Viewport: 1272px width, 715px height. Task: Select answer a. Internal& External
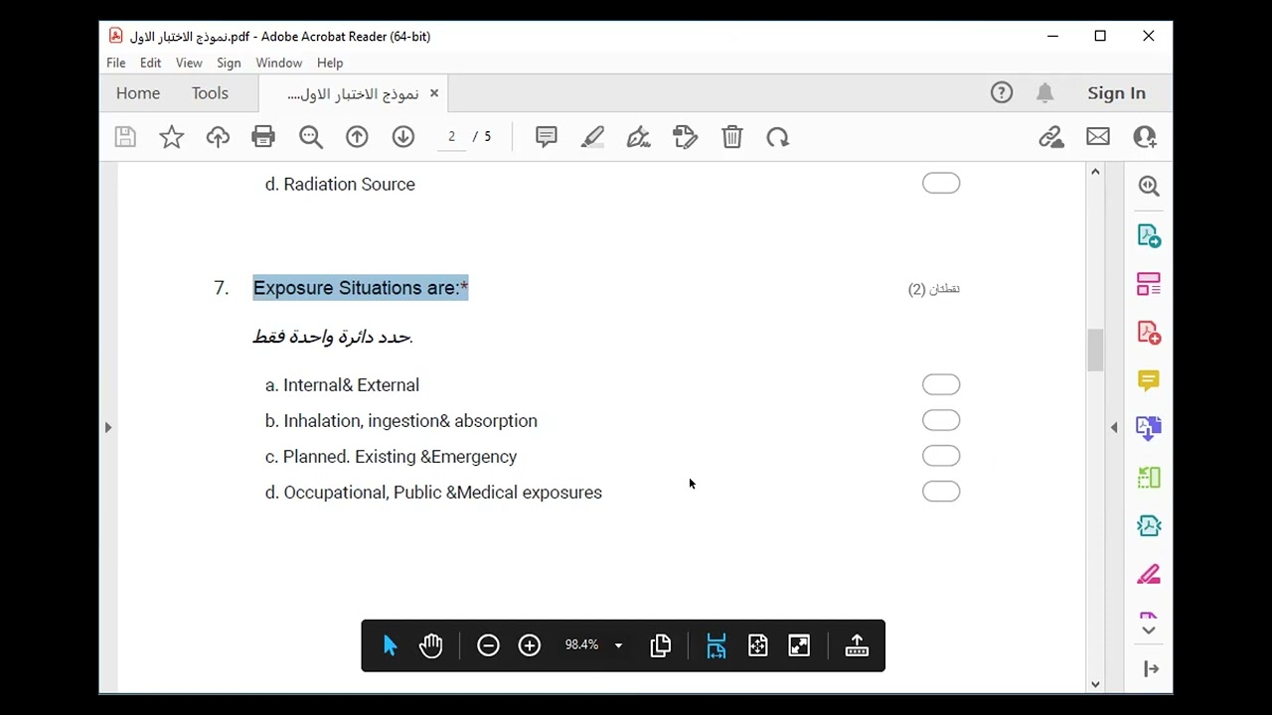pos(941,384)
